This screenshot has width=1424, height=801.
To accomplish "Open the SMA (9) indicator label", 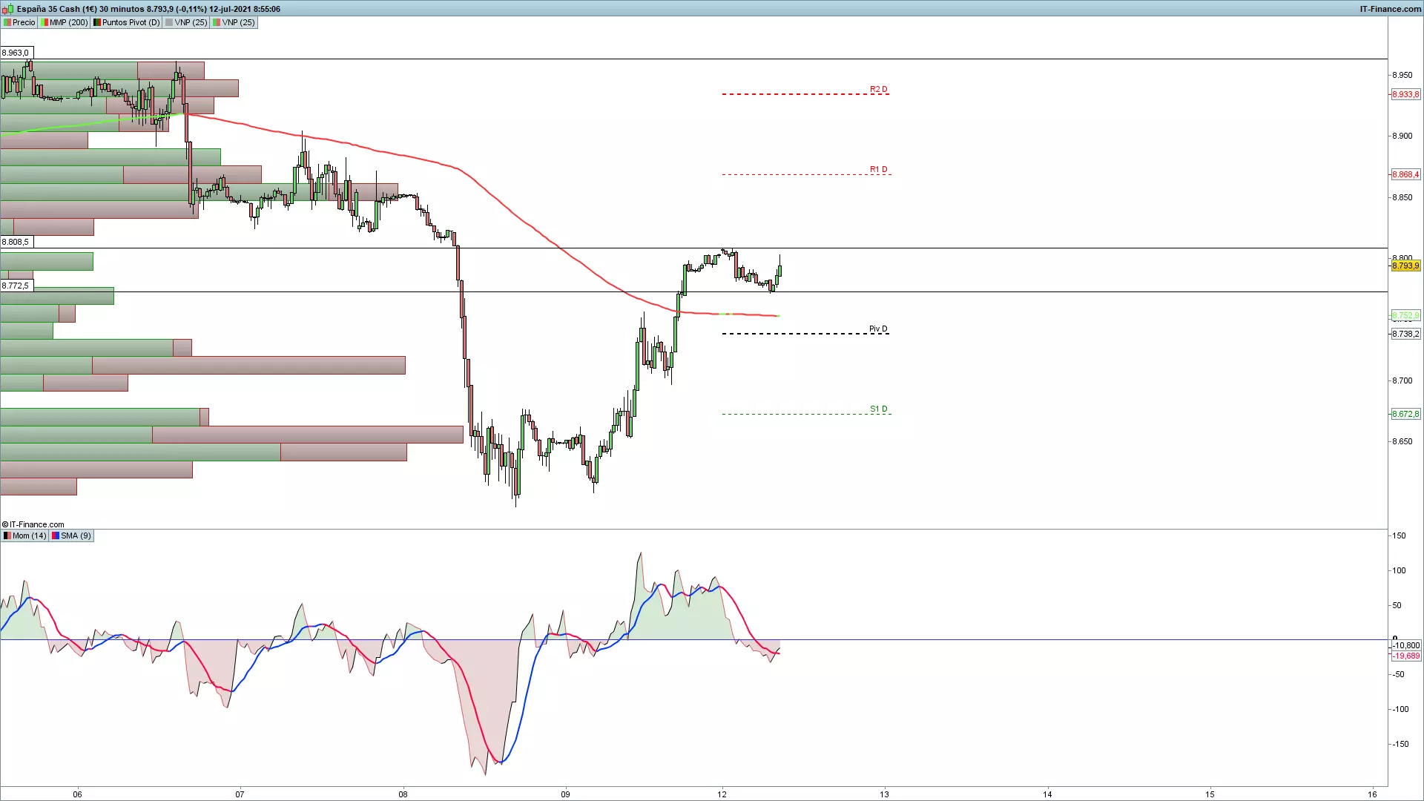I will (71, 535).
